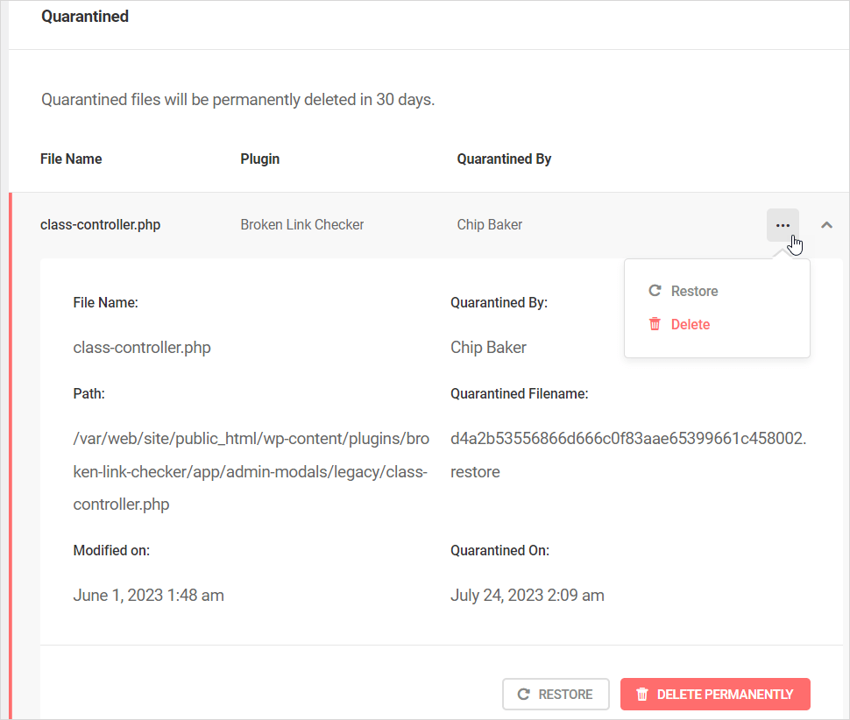Click the July 24, 2023 quarantined date

tap(528, 596)
